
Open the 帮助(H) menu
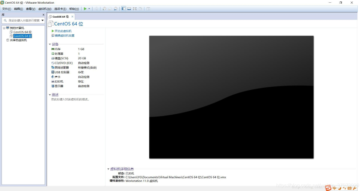[x=74, y=9]
